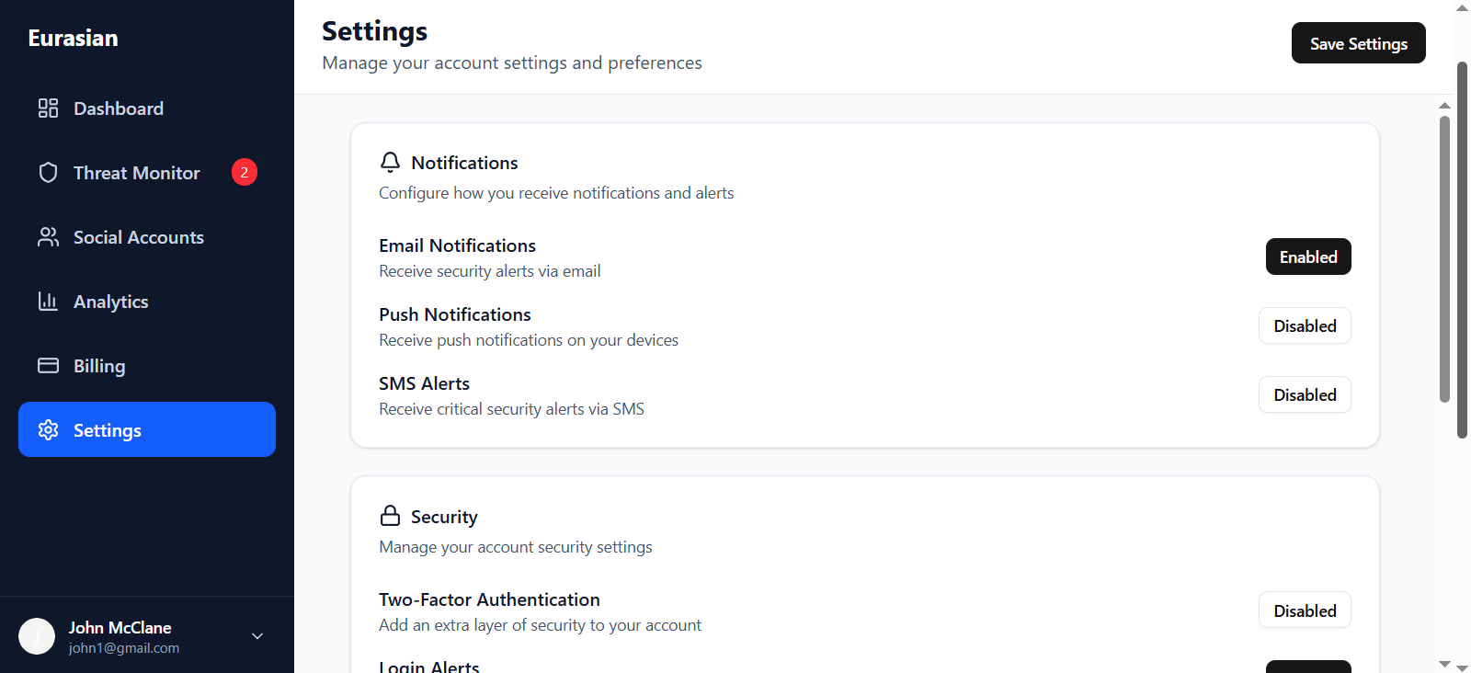Click the Billing credit card icon

click(x=48, y=366)
